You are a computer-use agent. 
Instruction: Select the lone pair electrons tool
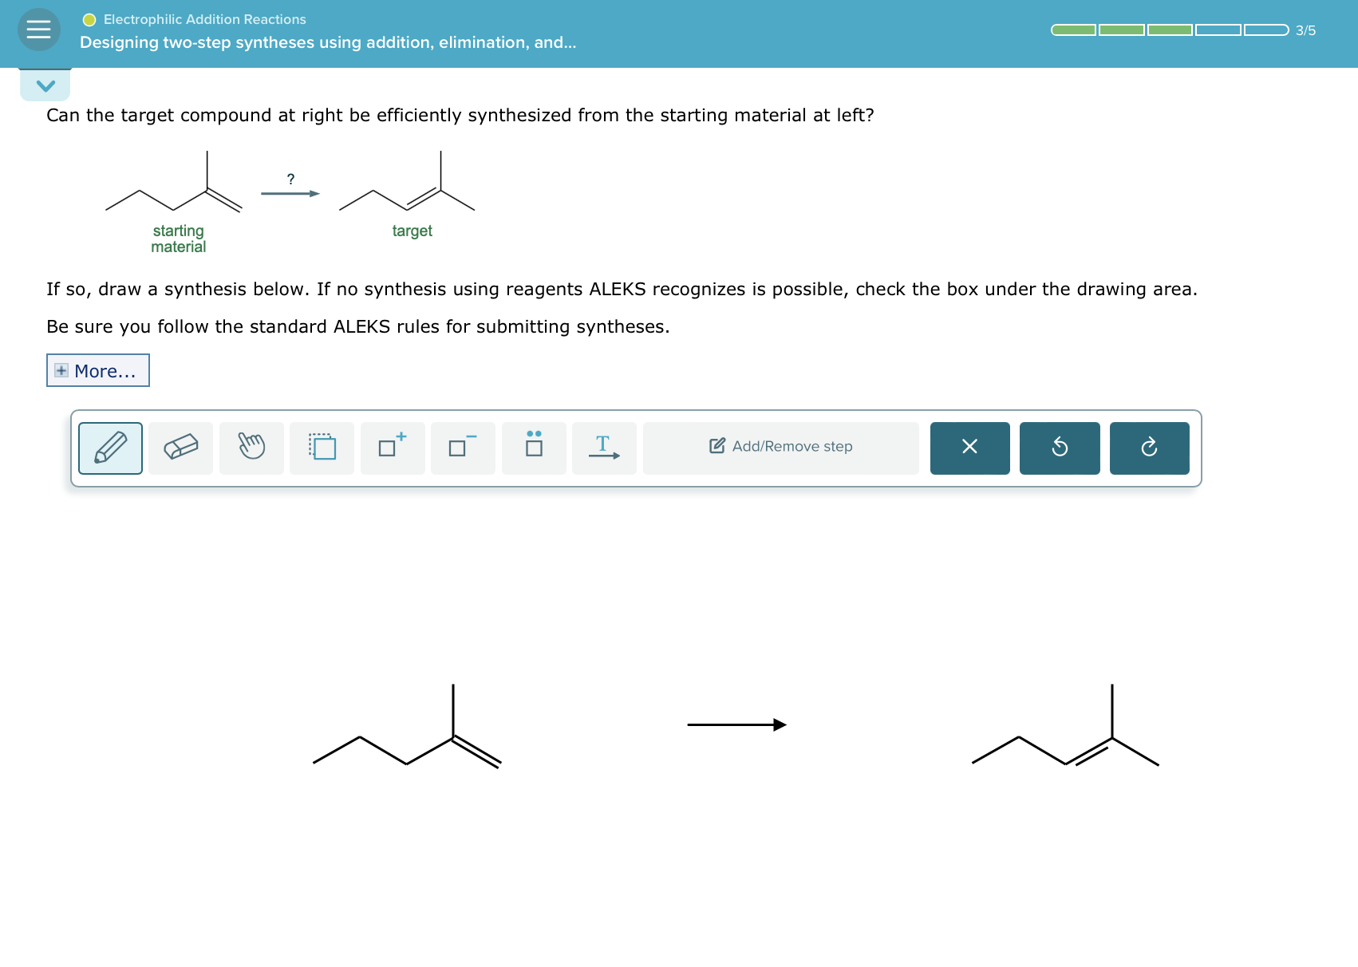point(532,448)
